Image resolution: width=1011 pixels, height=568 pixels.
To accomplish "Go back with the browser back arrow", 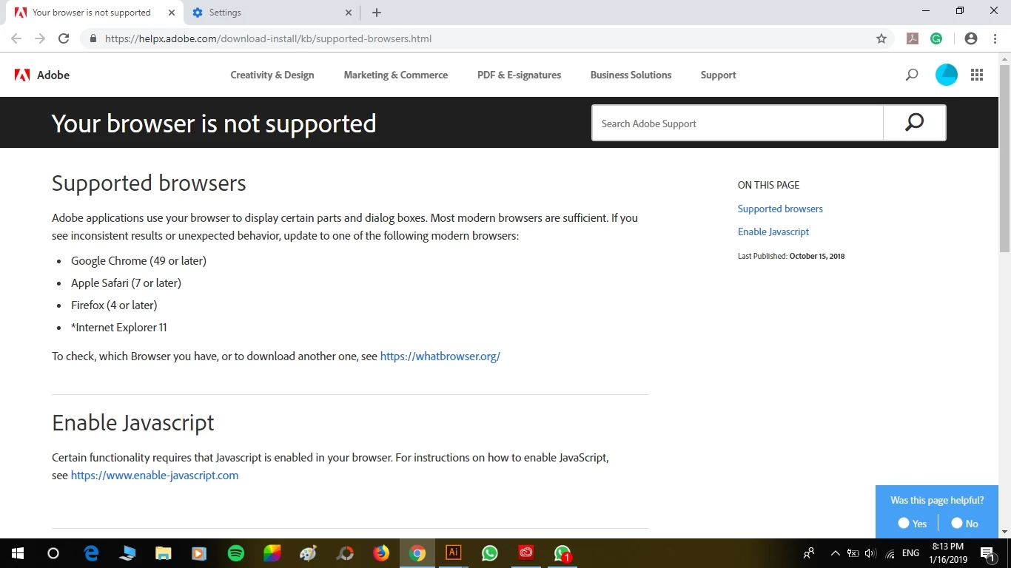I will [x=16, y=38].
